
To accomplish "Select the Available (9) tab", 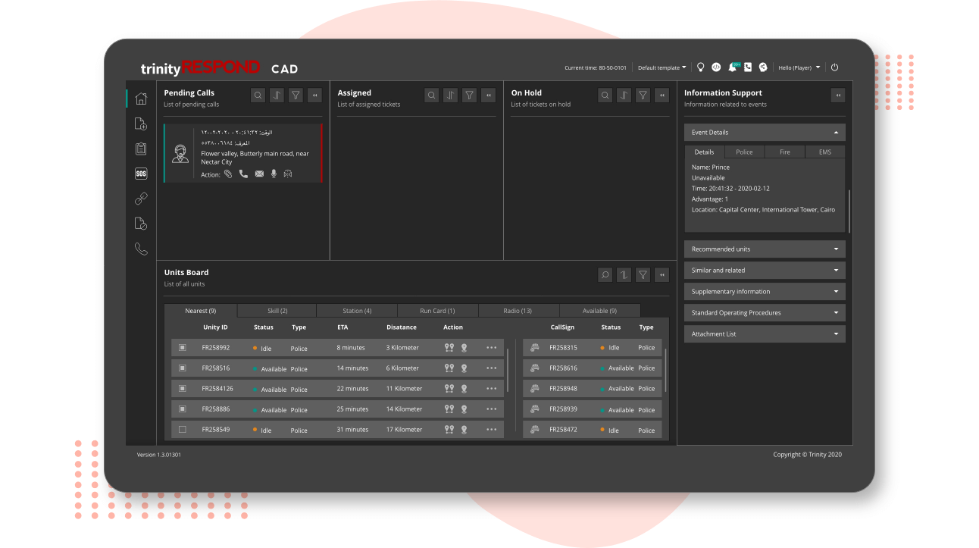I will coord(599,311).
